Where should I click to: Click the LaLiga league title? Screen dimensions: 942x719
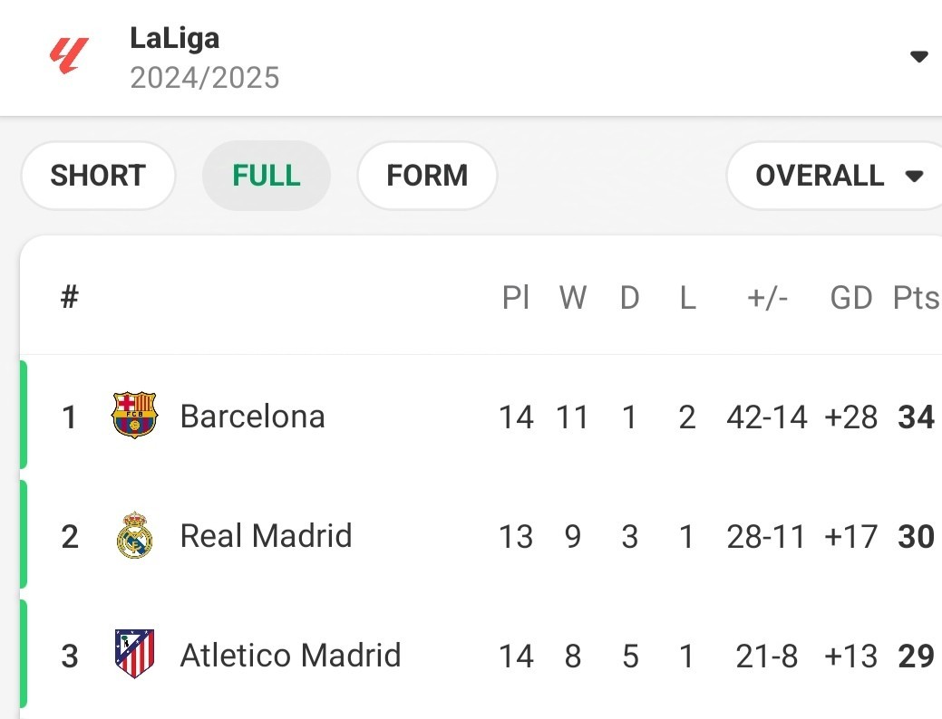pyautogui.click(x=175, y=38)
